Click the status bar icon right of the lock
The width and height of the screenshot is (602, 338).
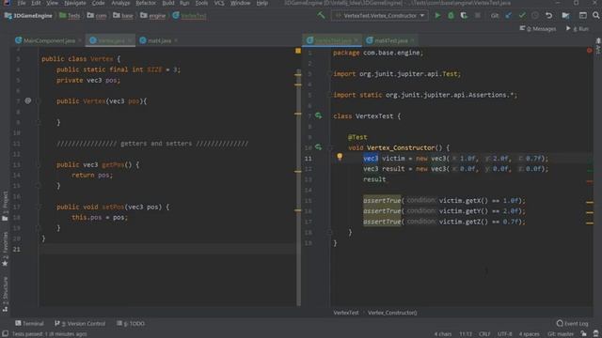(595, 334)
